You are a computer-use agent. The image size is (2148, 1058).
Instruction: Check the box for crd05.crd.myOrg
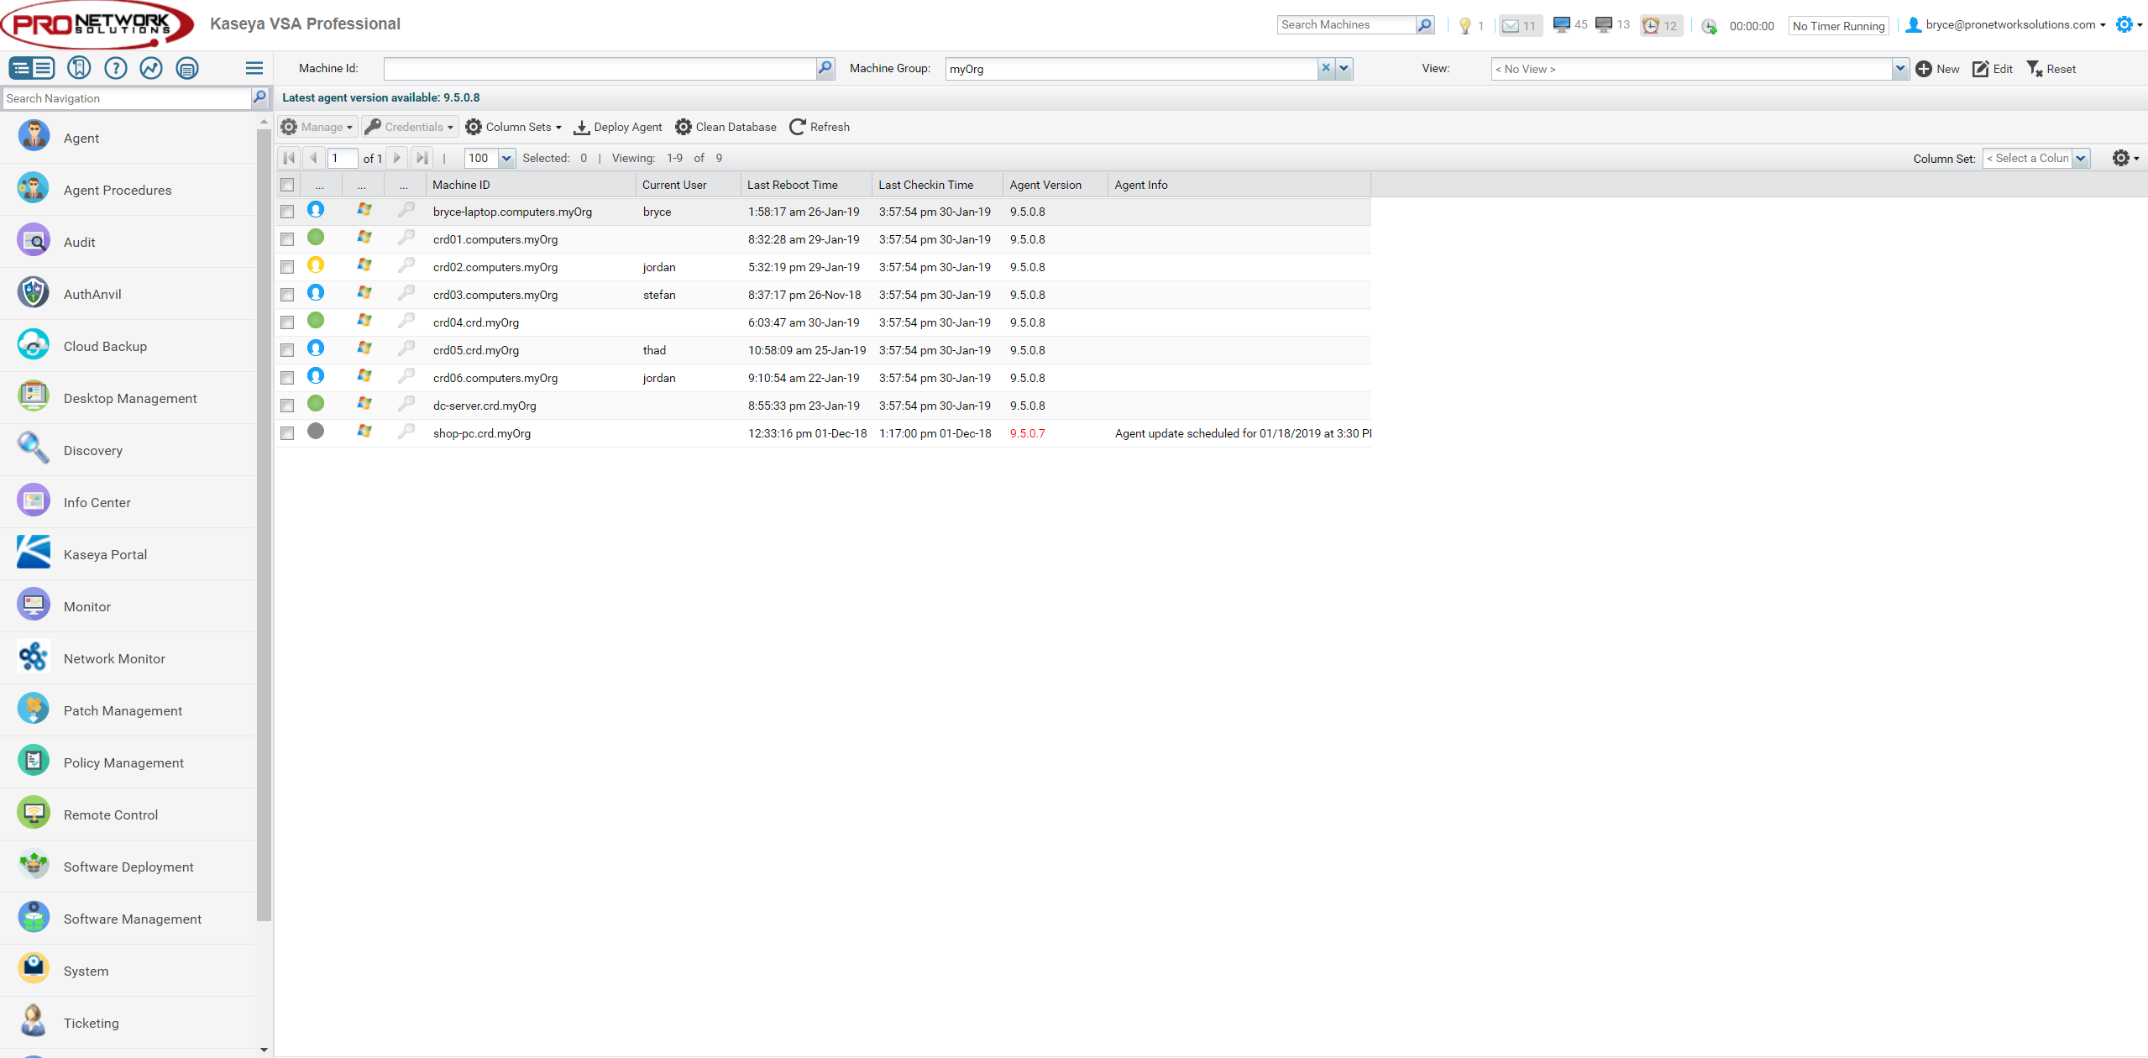coord(287,350)
